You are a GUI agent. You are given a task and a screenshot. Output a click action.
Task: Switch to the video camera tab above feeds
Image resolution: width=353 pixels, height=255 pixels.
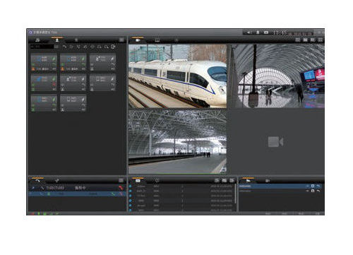point(138,40)
